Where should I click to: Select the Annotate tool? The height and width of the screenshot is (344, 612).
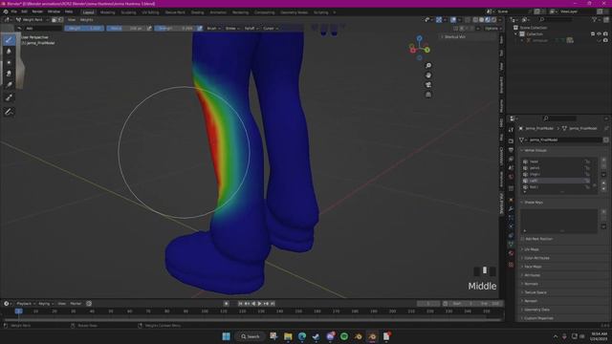click(9, 112)
